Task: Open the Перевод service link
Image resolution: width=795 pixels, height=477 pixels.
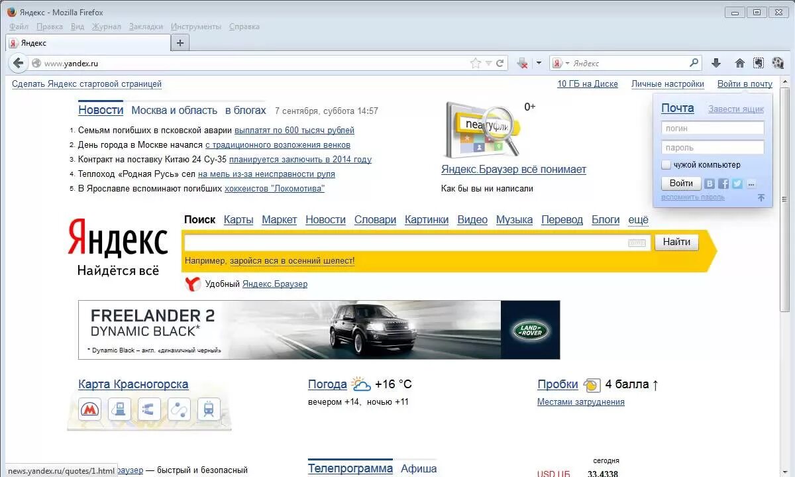Action: 562,219
